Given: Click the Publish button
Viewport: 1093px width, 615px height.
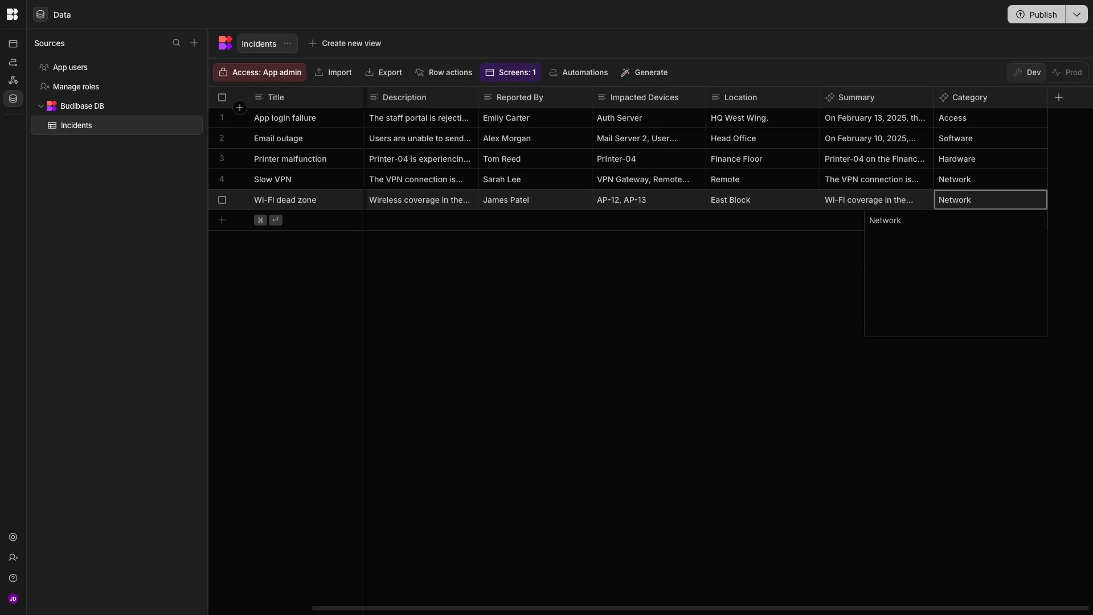Looking at the screenshot, I should tap(1037, 14).
